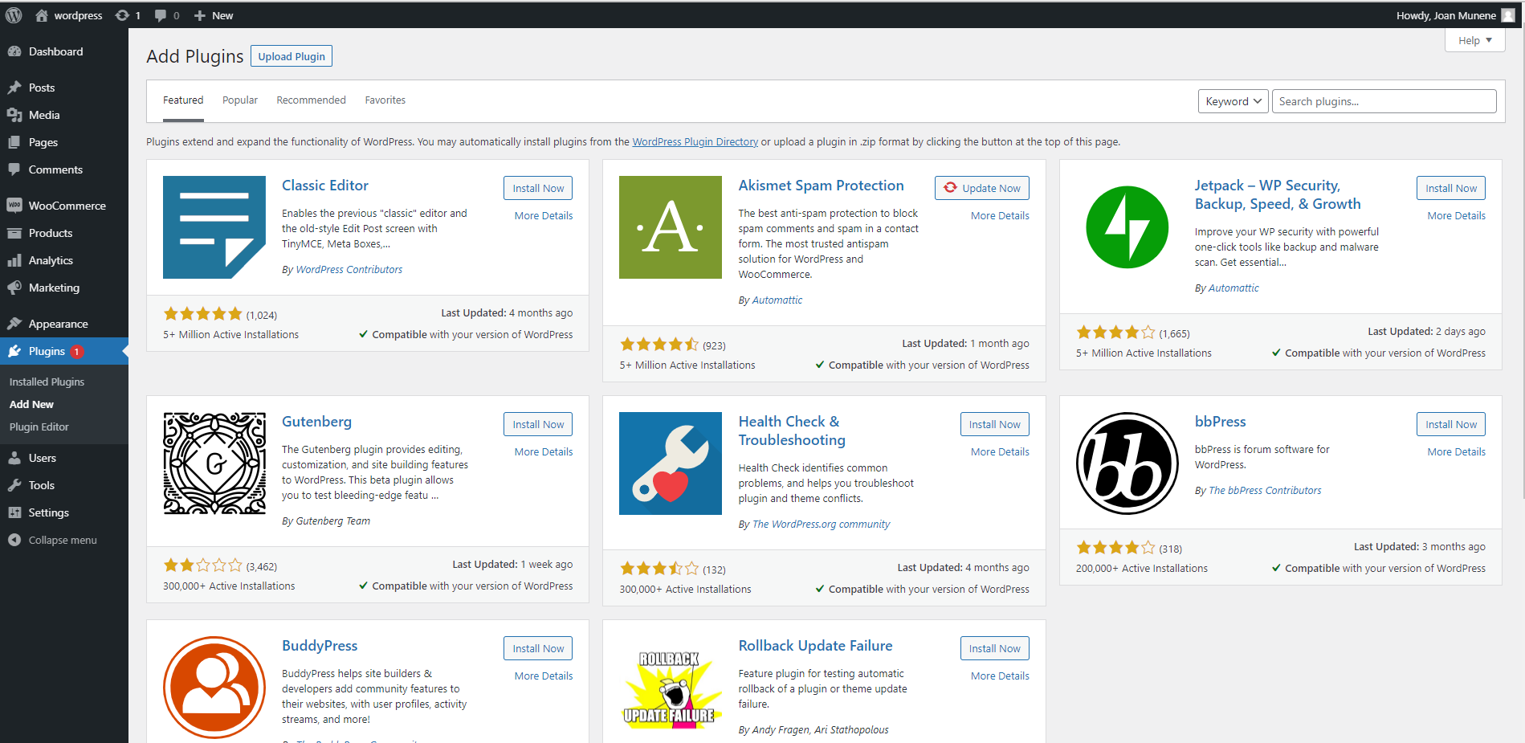This screenshot has width=1525, height=743.
Task: Click the Classic Editor plugin icon
Action: click(x=214, y=227)
